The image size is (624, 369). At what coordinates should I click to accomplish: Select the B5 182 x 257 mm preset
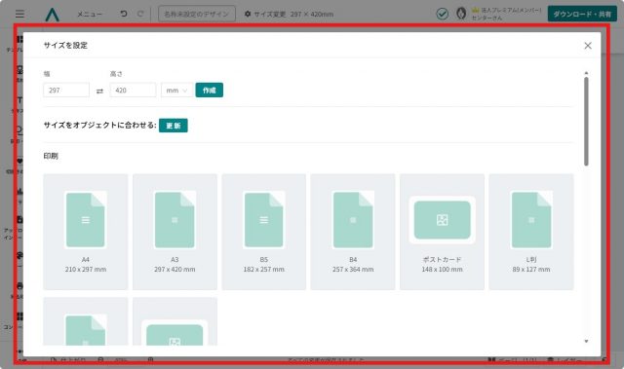[264, 232]
